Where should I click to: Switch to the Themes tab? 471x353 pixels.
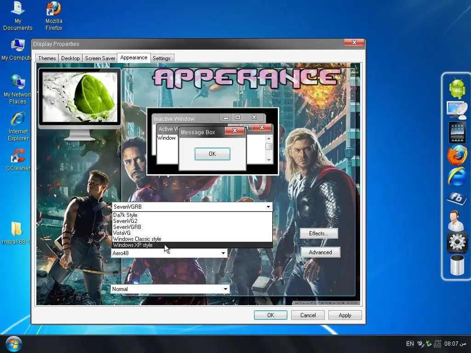point(47,58)
